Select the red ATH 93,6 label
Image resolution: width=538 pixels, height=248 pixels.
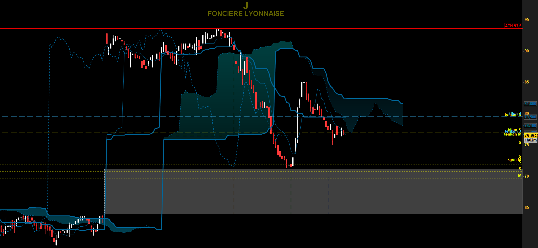[513, 26]
